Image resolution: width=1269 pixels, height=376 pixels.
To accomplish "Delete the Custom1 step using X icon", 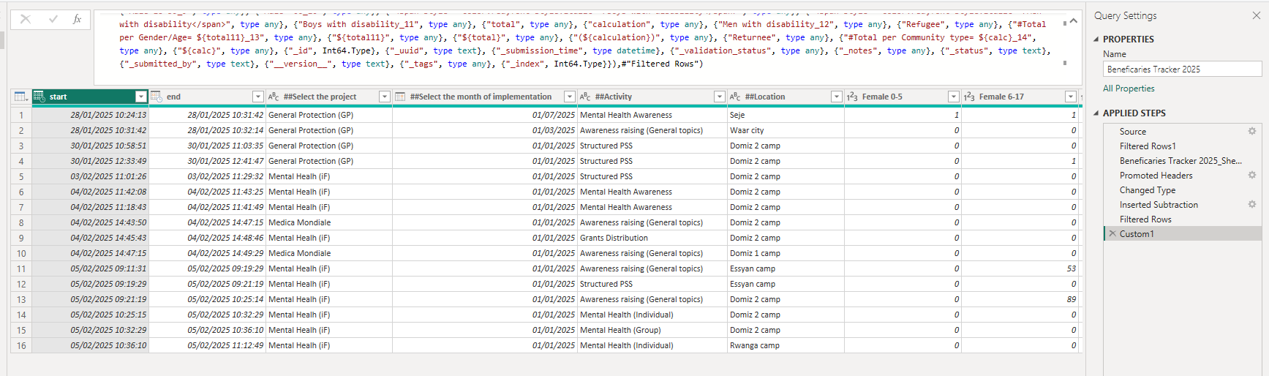I will point(1112,233).
